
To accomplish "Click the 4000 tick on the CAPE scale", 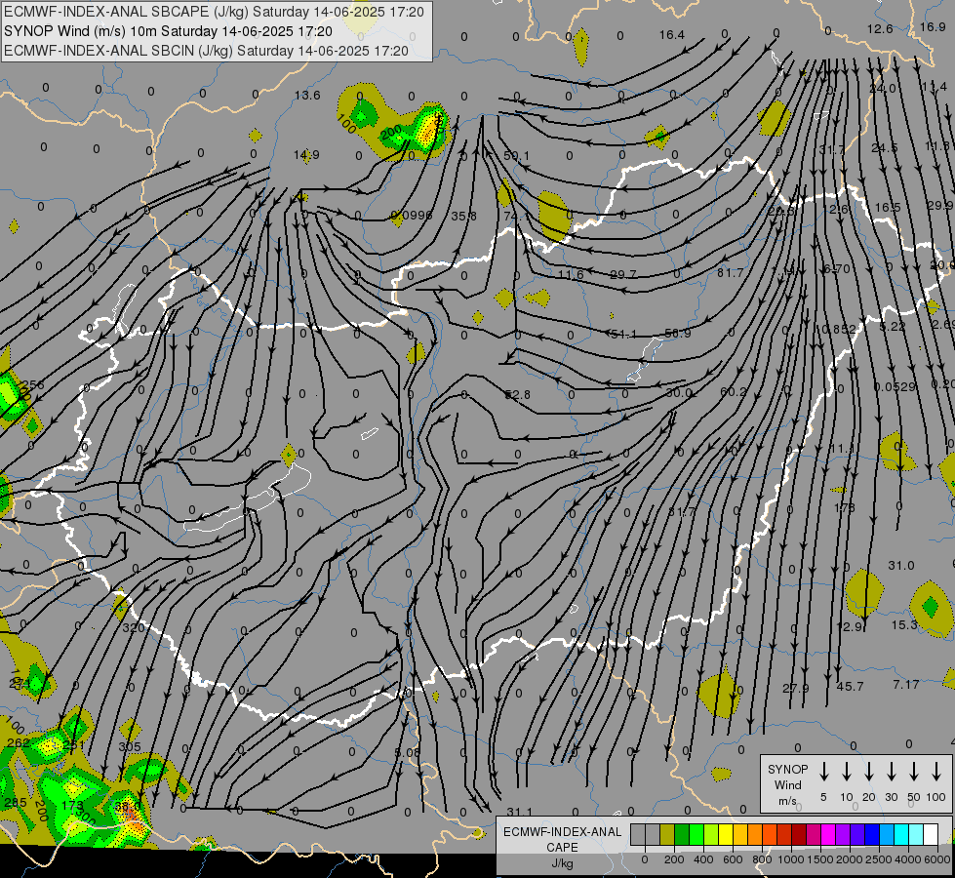I will [908, 859].
